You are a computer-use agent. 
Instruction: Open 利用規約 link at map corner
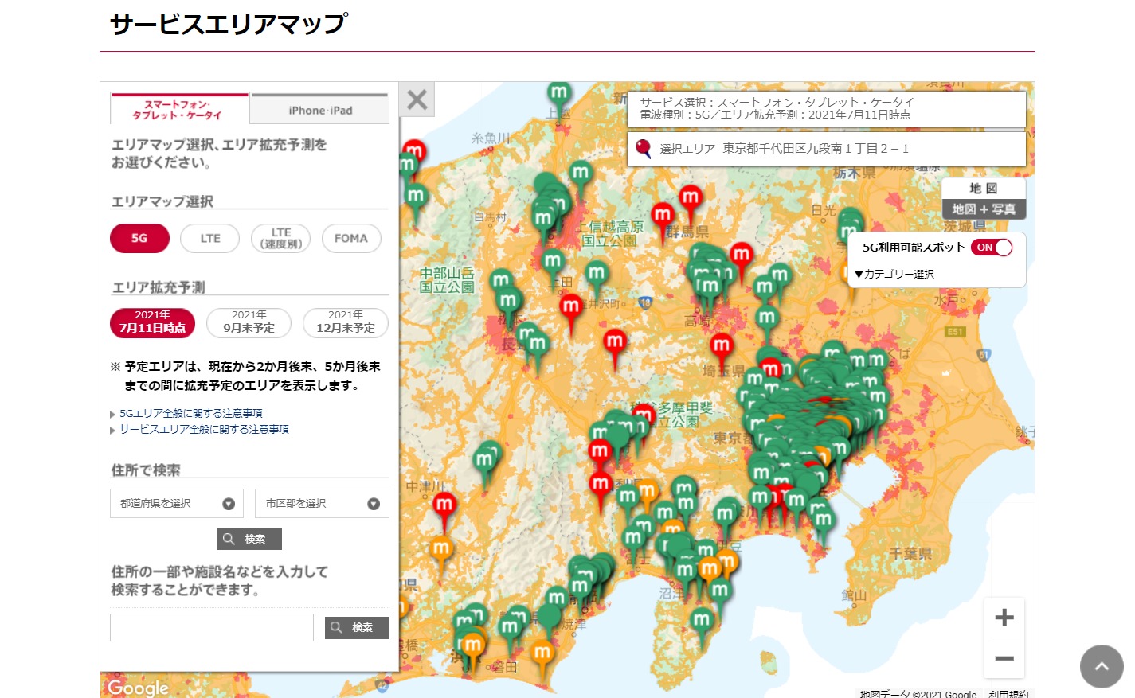tap(1008, 694)
